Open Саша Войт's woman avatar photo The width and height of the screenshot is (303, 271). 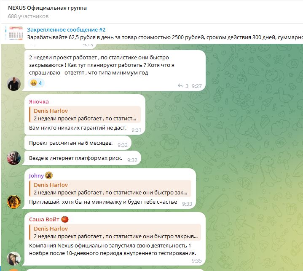pyautogui.click(x=14, y=259)
